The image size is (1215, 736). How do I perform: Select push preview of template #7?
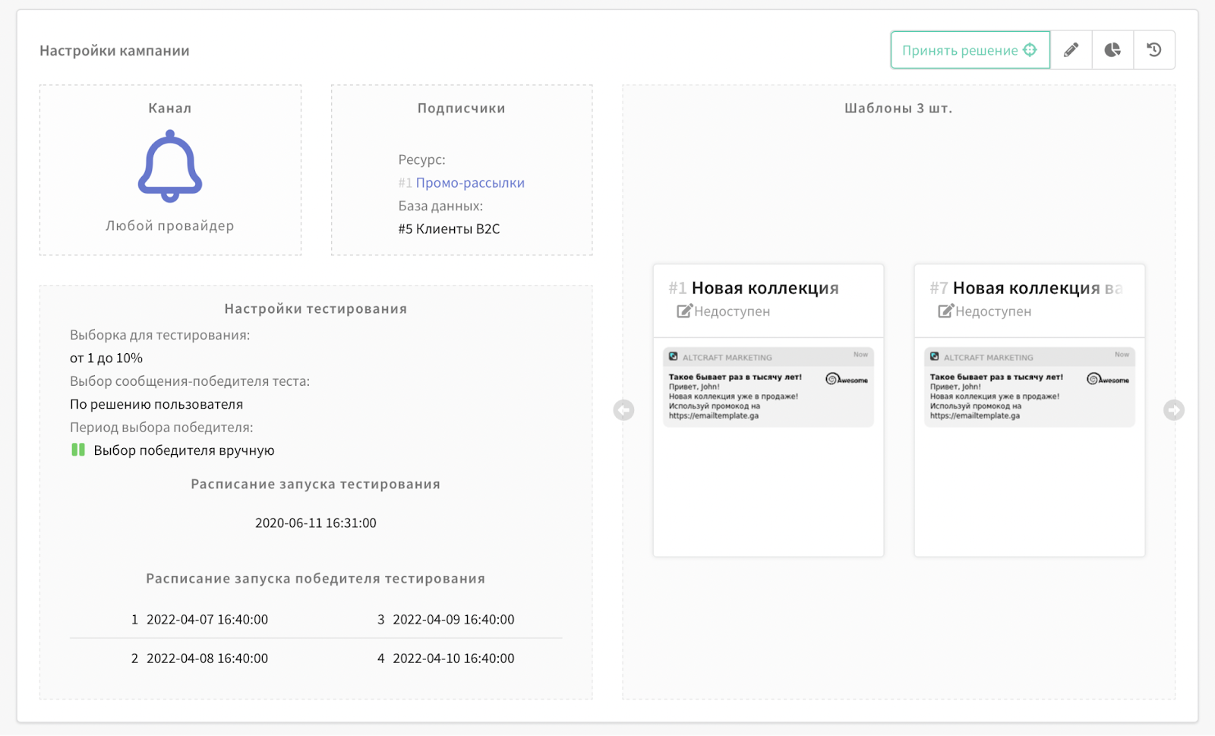1029,387
